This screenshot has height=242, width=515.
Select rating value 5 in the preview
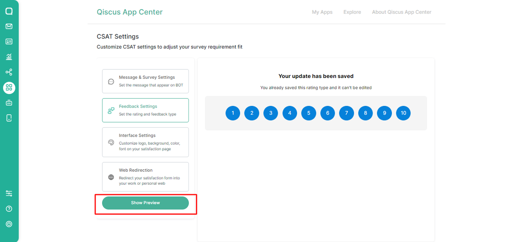coord(308,113)
